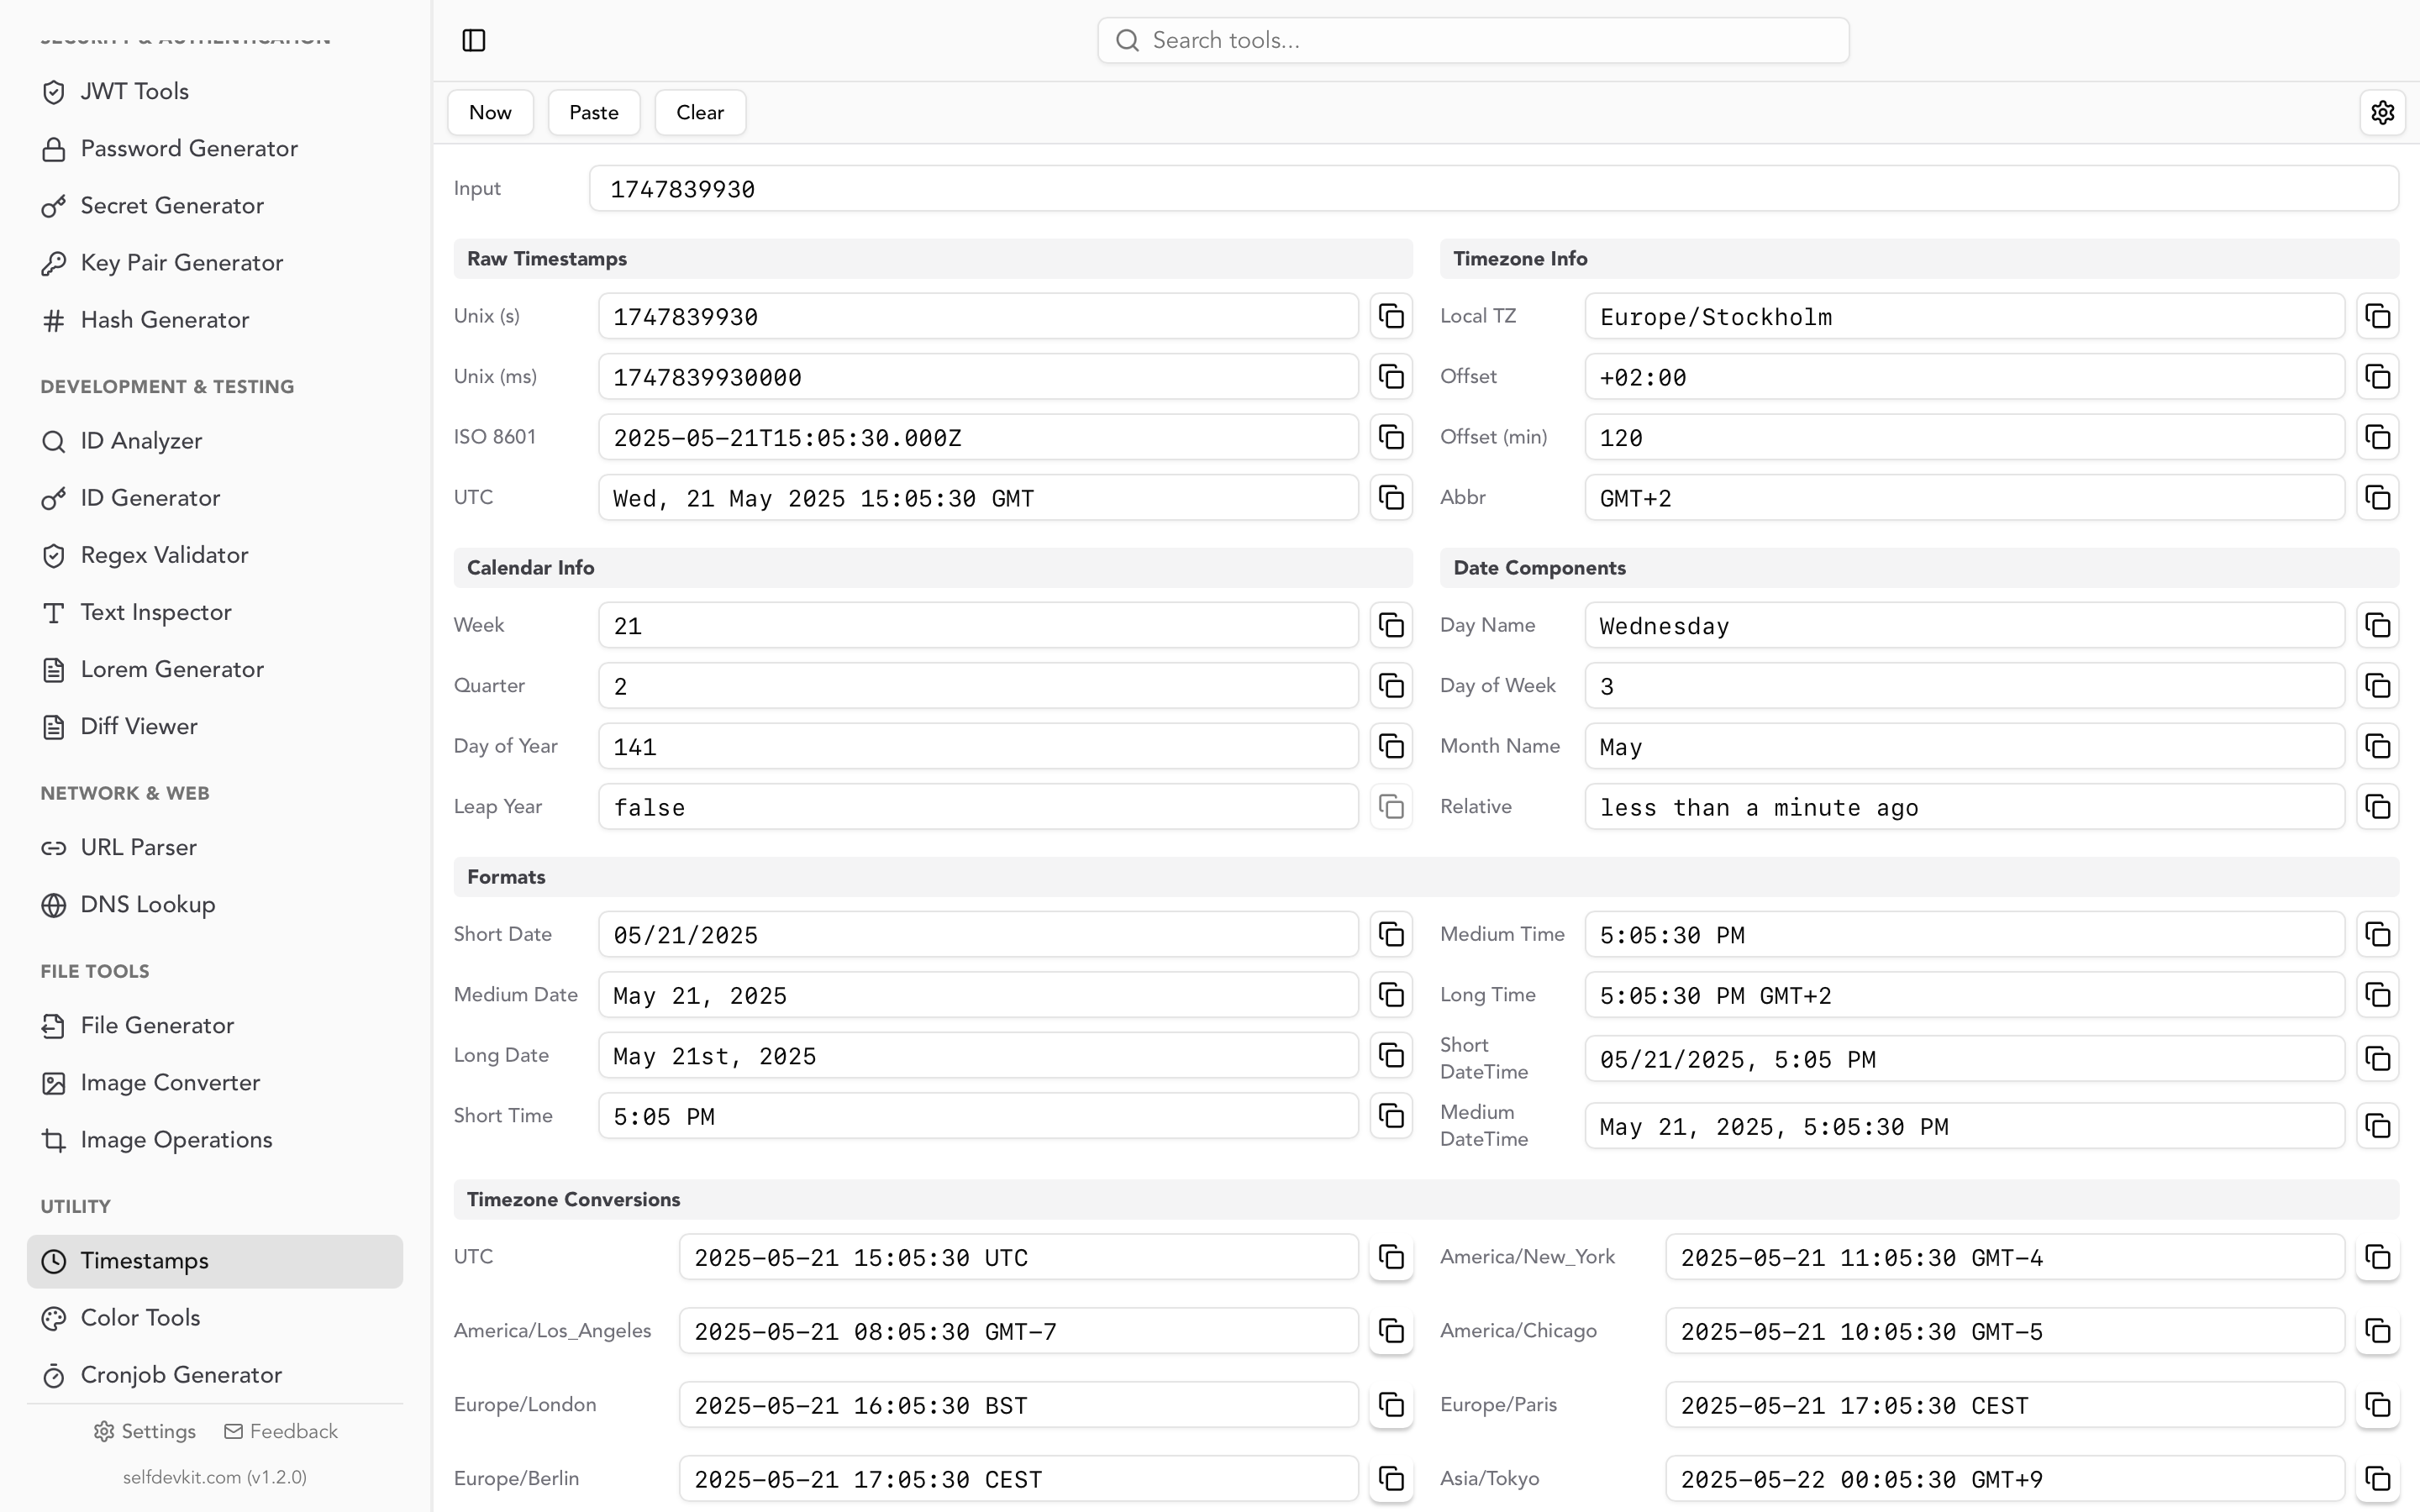Copy the Raw Timestamps UTC string

[1391, 498]
